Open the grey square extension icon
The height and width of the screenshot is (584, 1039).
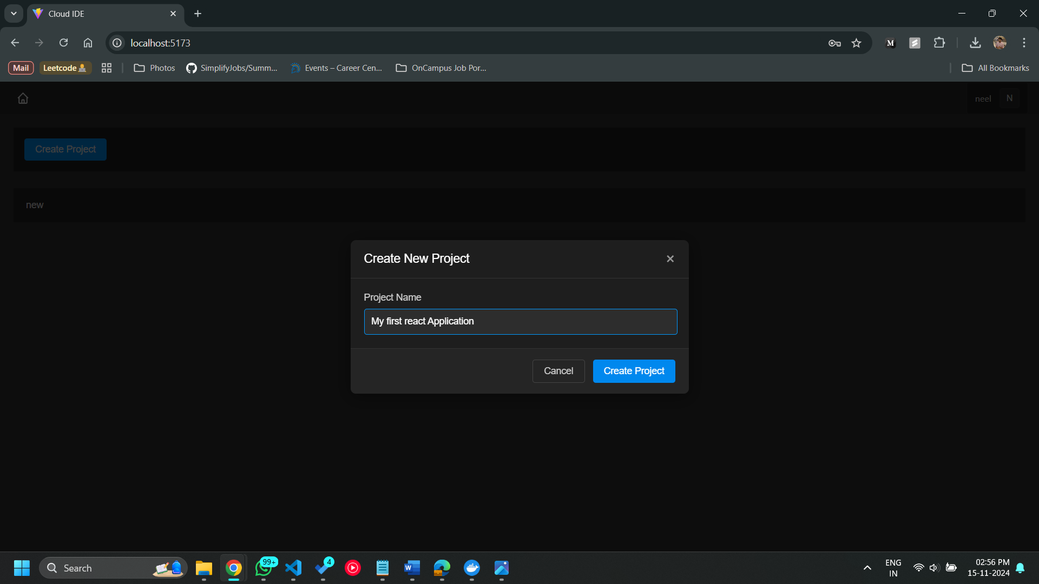pos(915,43)
